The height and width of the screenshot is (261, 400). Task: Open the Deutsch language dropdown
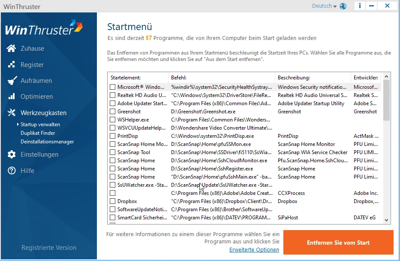tap(324, 6)
